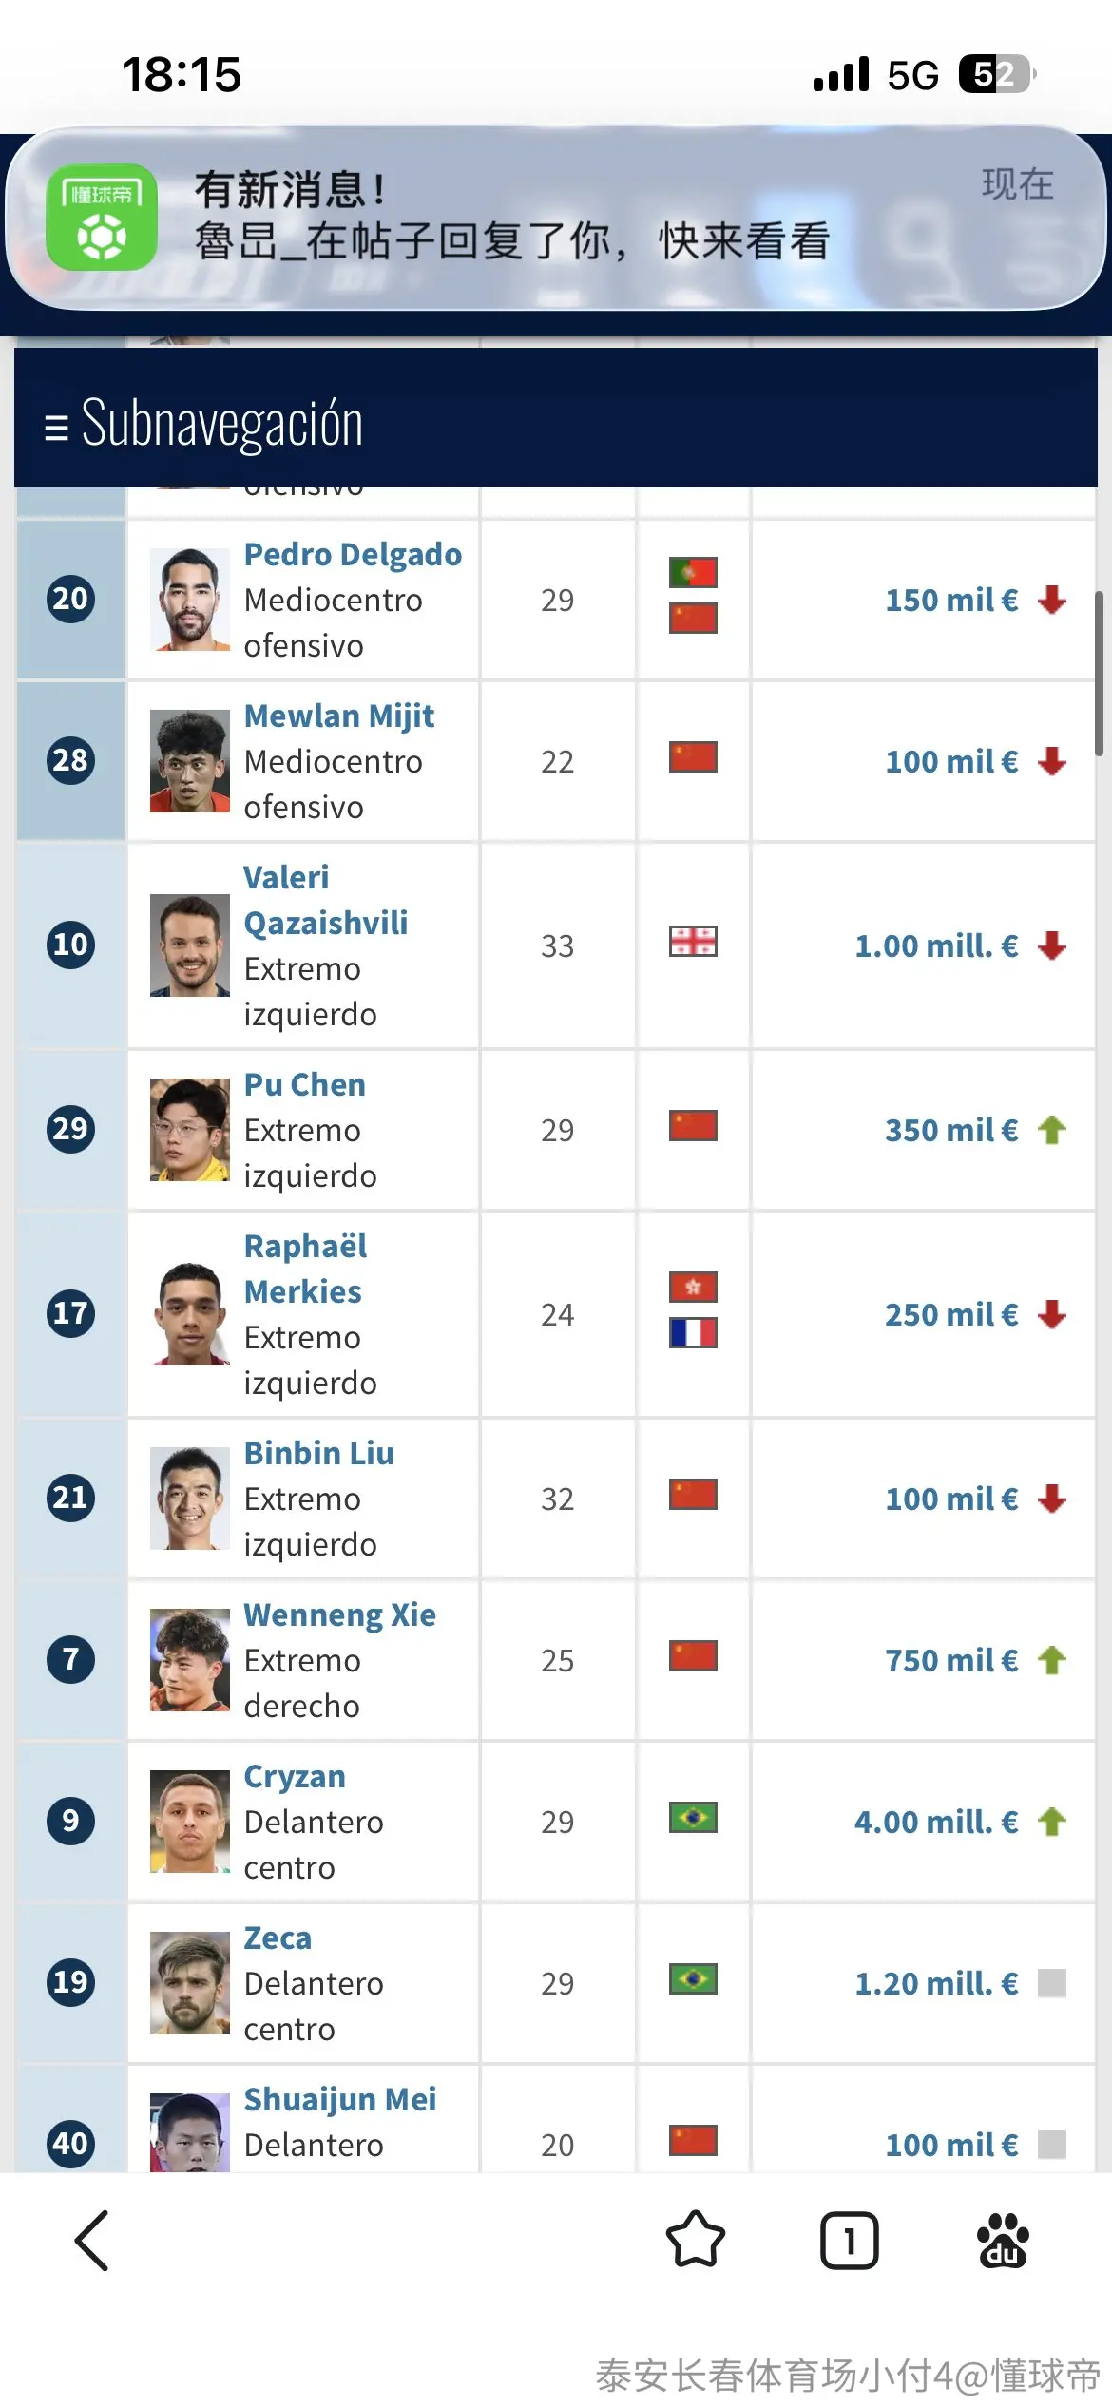
Task: Tap Binbin Liu's shirt number 21 badge
Action: 70,1497
